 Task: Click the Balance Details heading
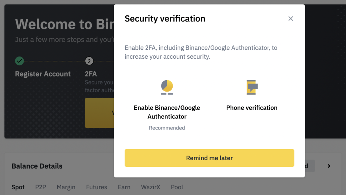[37, 166]
